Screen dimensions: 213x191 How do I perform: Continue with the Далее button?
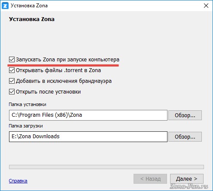[187, 179]
